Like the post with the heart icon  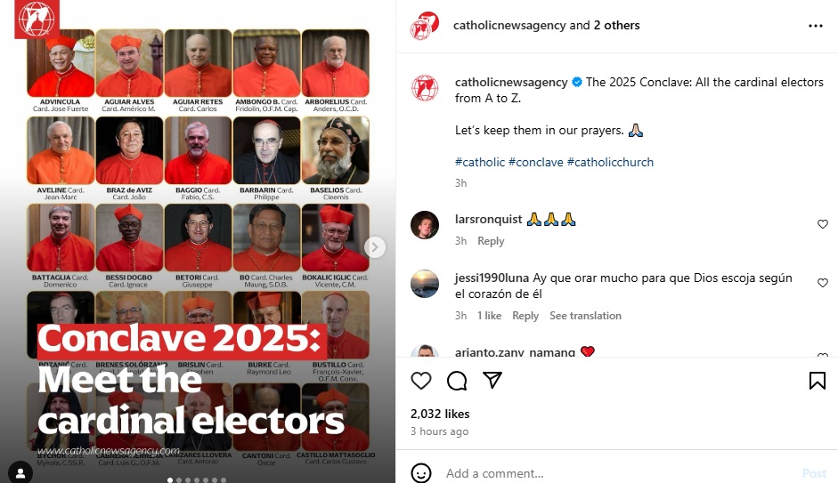coord(421,381)
